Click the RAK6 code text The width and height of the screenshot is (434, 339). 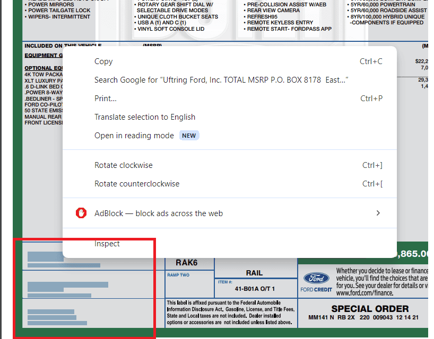pos(187,263)
